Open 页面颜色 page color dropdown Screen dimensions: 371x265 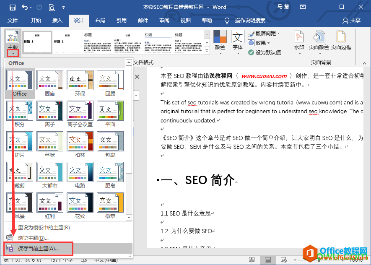319,42
